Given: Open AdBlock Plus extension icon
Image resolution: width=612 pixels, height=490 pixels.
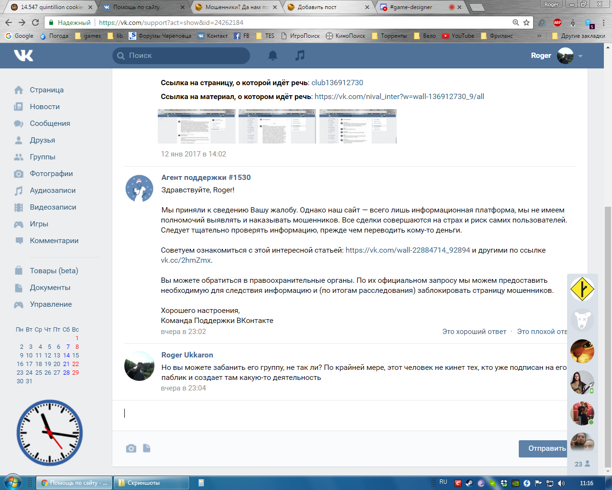Looking at the screenshot, I should click(x=557, y=22).
